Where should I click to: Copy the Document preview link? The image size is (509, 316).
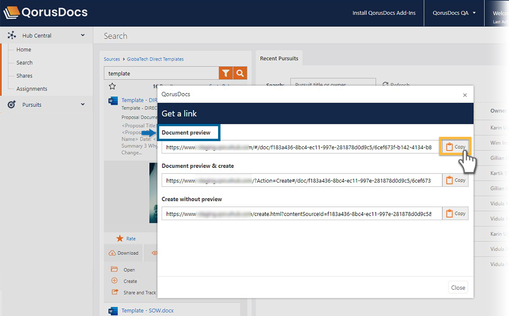click(455, 147)
